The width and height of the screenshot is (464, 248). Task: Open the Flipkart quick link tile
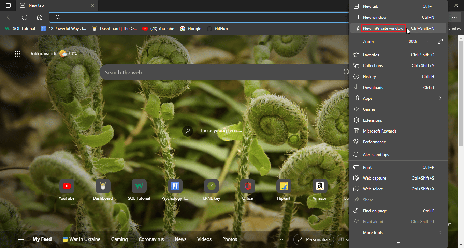coord(284,186)
